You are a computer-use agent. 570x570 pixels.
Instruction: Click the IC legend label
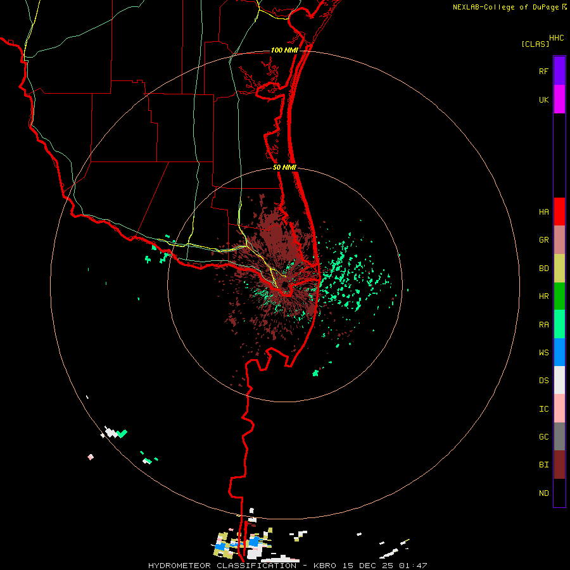544,408
